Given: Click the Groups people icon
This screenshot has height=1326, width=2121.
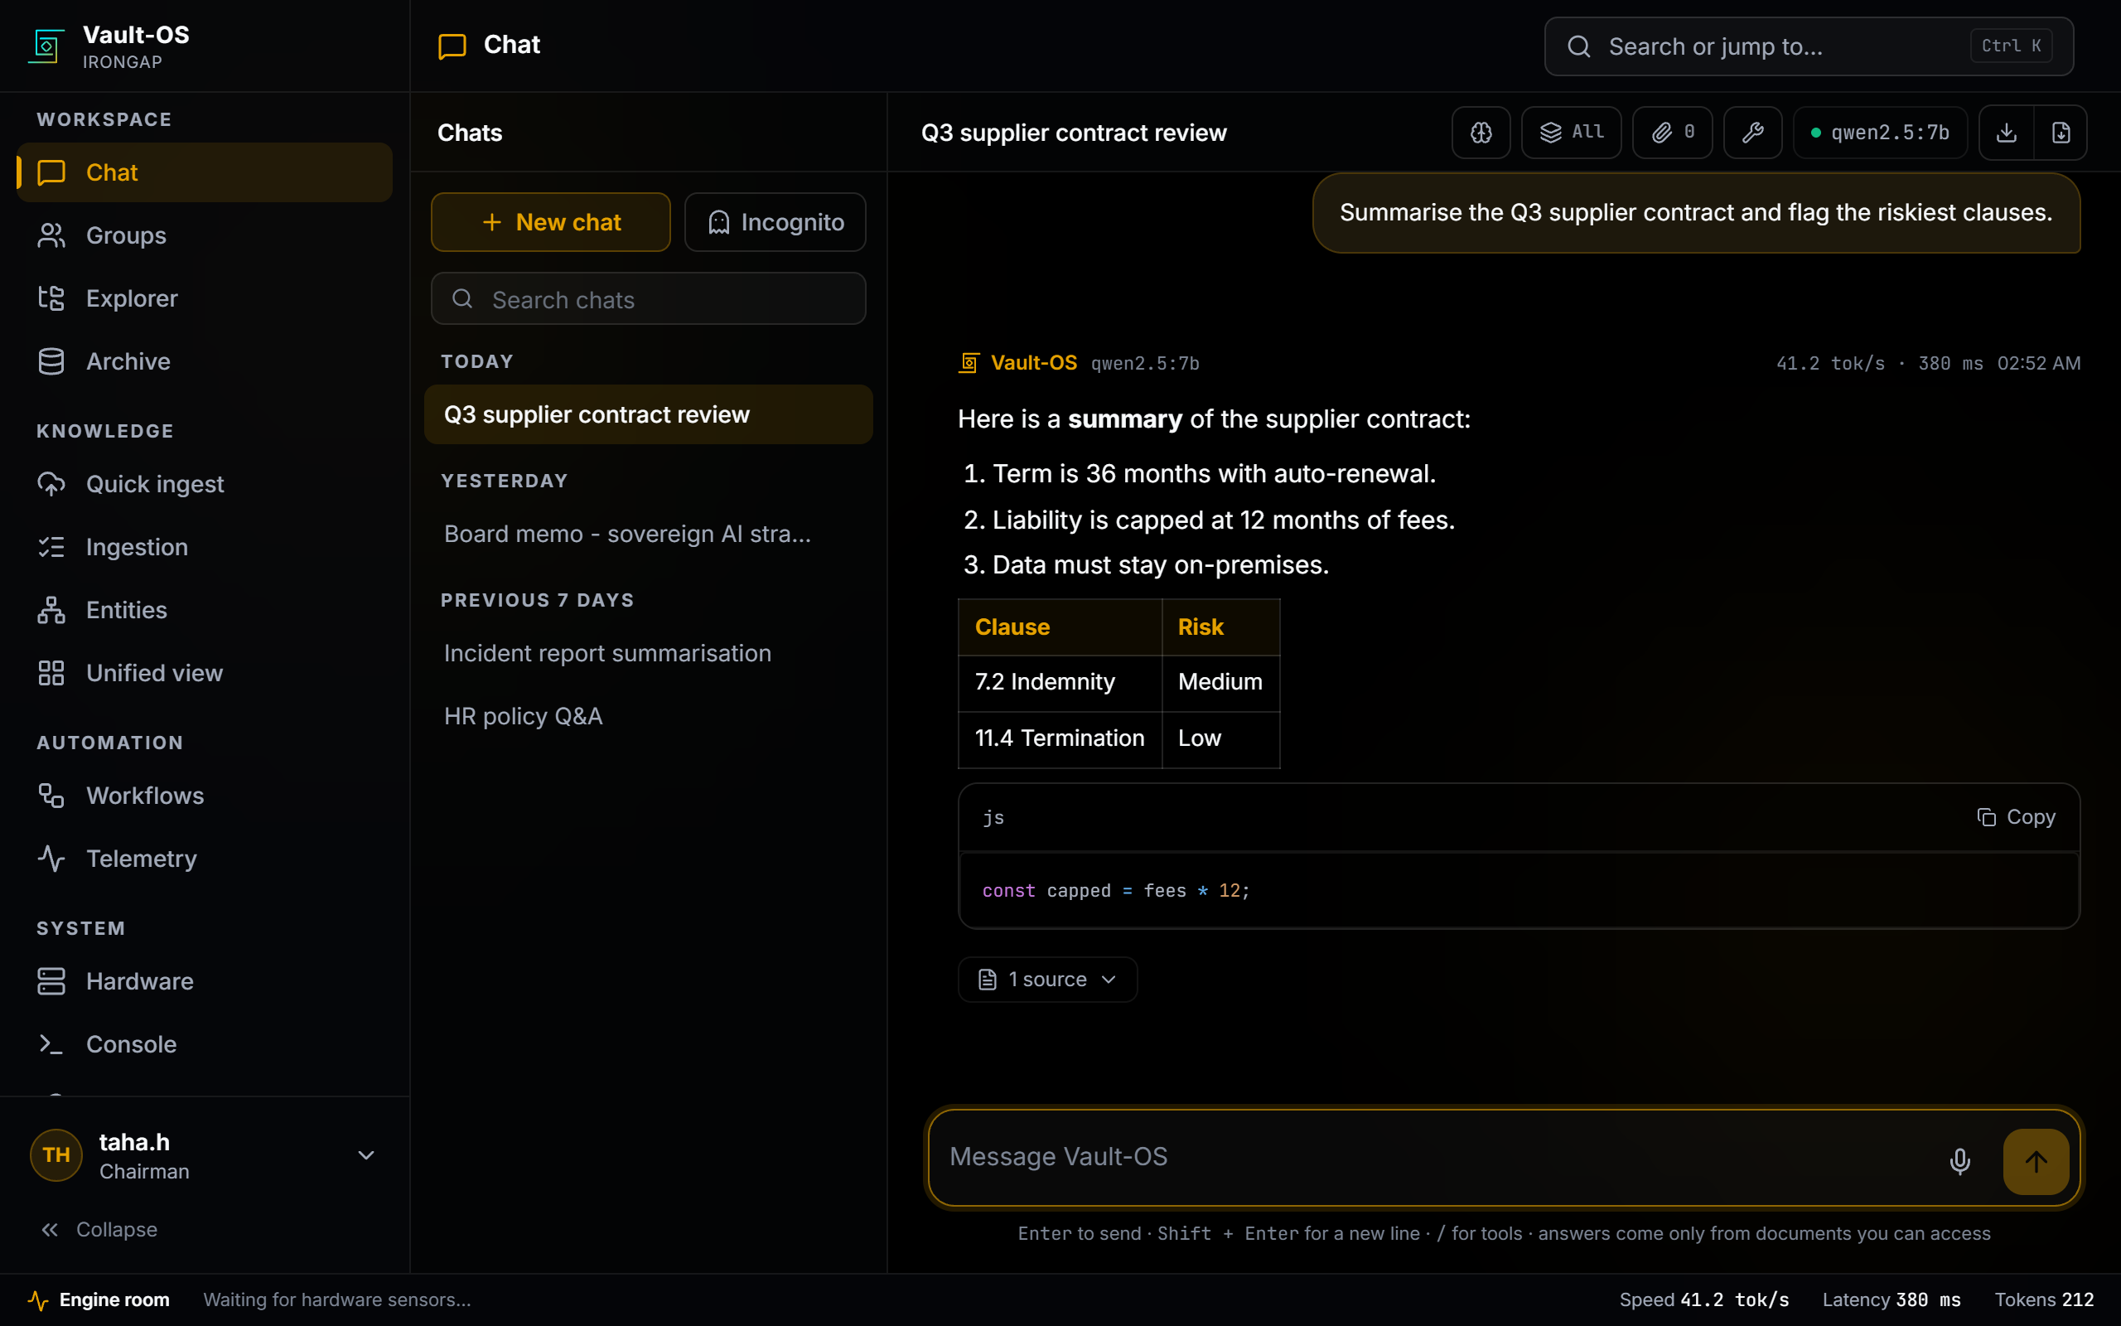Looking at the screenshot, I should 51,236.
